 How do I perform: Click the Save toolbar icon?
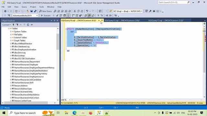coord(32,11)
